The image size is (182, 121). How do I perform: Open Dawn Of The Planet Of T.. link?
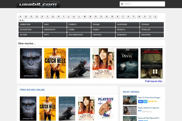149,118
